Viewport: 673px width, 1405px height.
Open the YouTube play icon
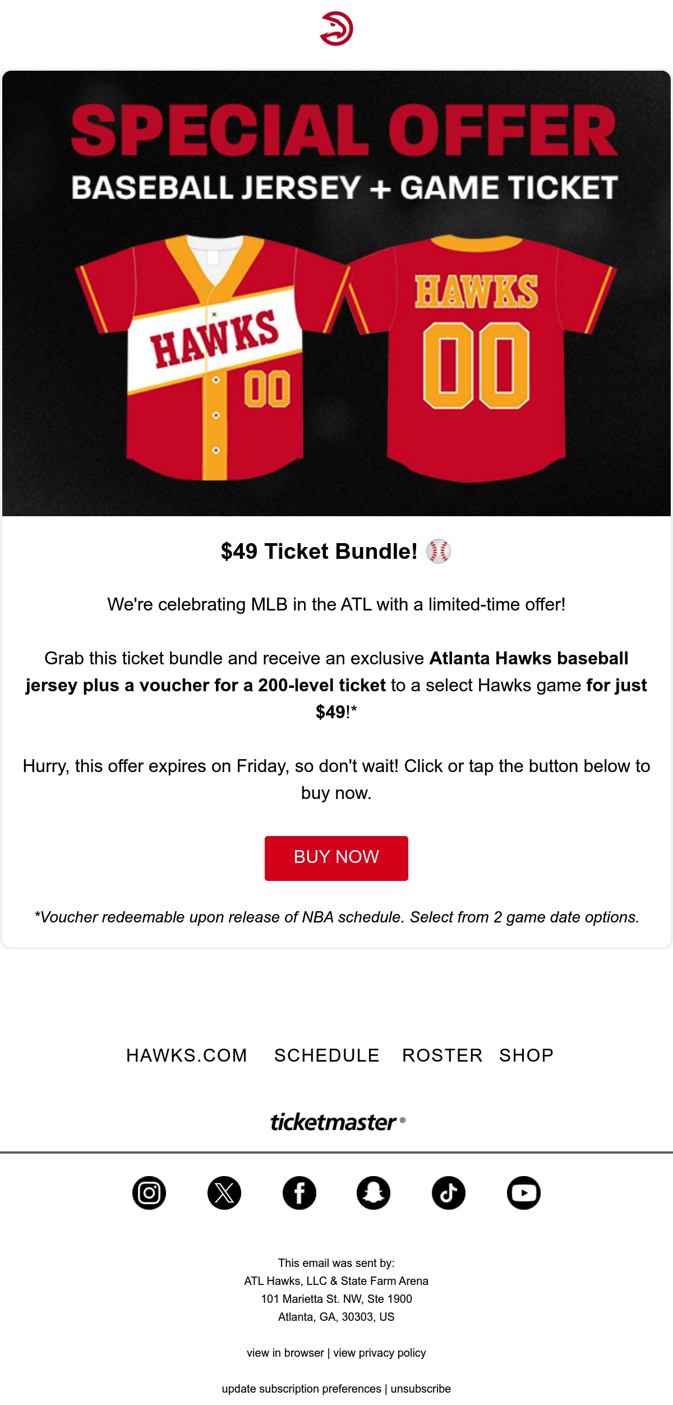524,1193
